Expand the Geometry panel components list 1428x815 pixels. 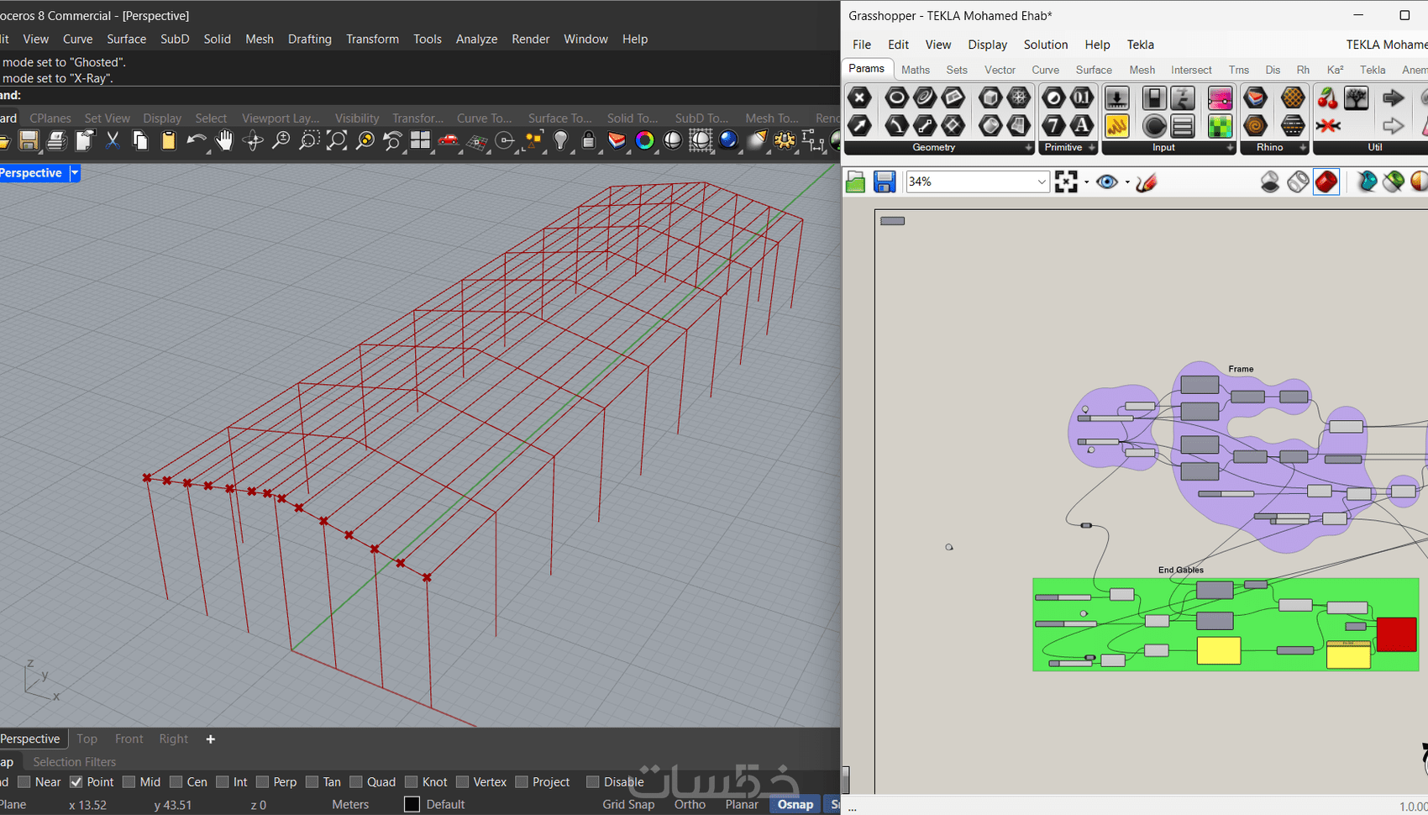[1028, 148]
